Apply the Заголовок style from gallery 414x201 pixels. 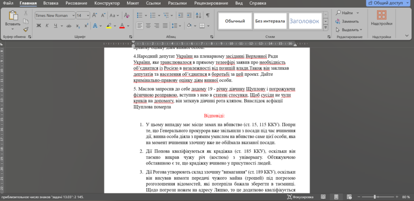pyautogui.click(x=305, y=21)
